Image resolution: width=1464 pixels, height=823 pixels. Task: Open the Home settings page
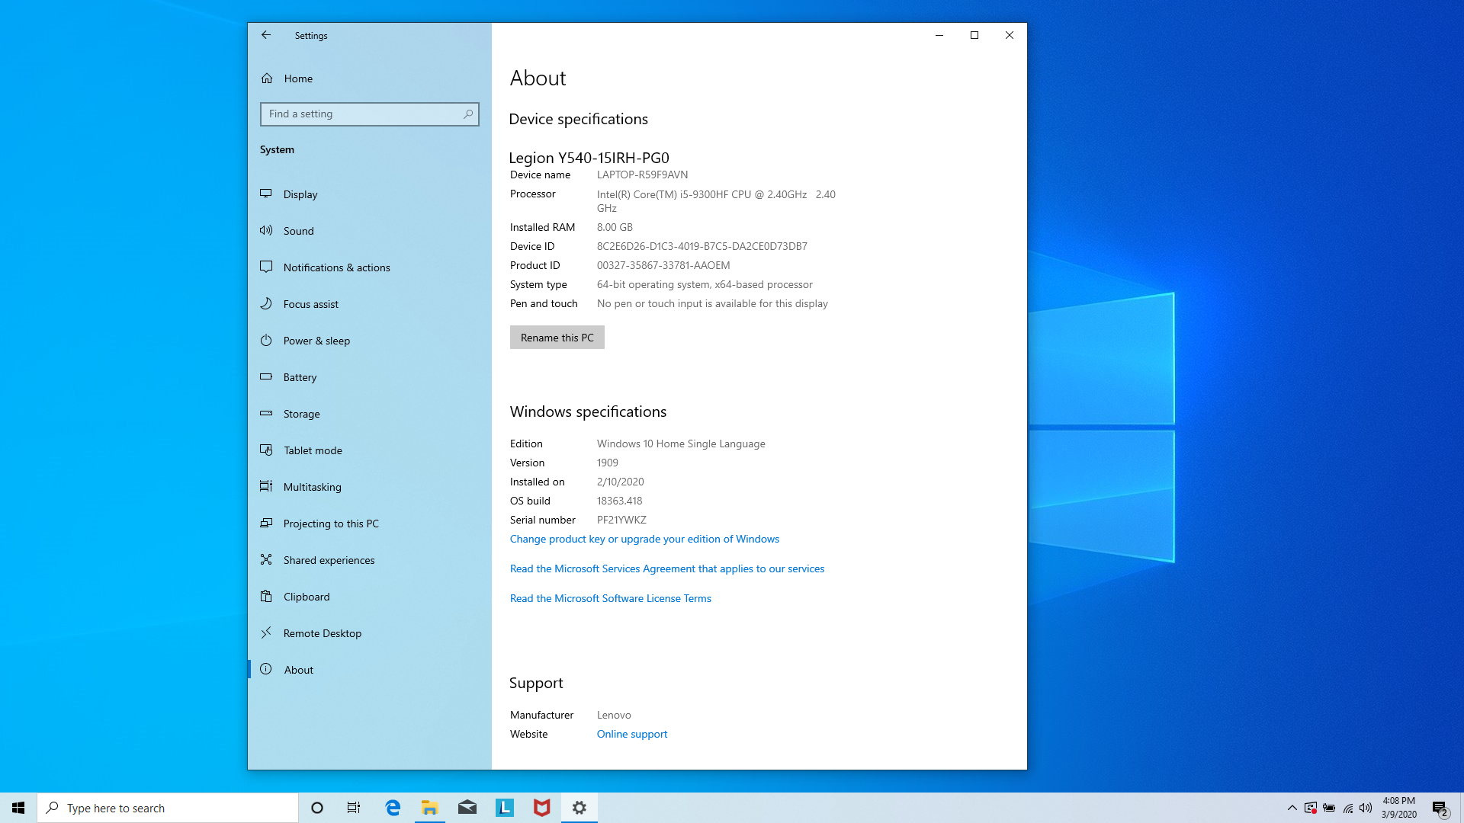pyautogui.click(x=298, y=78)
